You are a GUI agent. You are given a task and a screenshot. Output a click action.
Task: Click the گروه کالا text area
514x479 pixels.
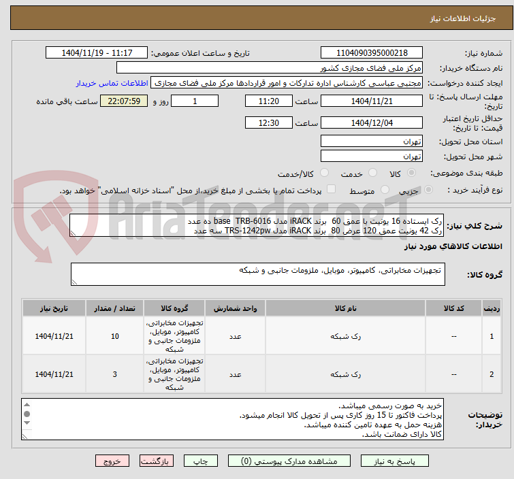257,274
